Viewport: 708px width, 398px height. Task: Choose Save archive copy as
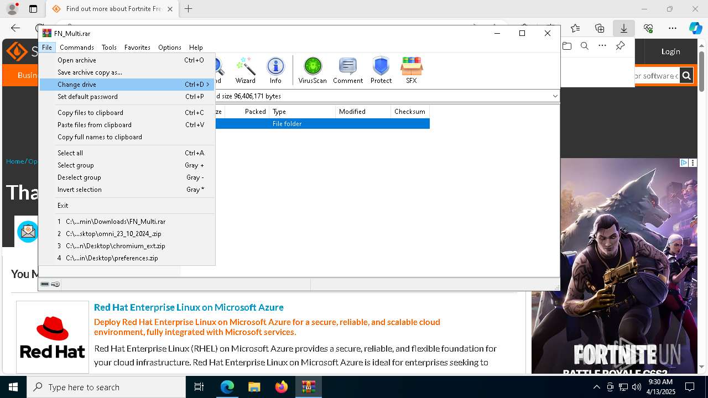pyautogui.click(x=127, y=72)
